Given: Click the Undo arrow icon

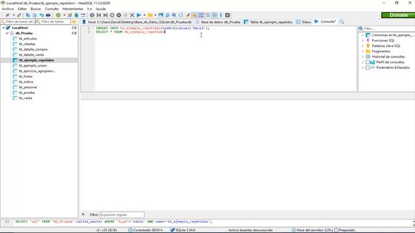Looking at the screenshot, I should [x=41, y=16].
